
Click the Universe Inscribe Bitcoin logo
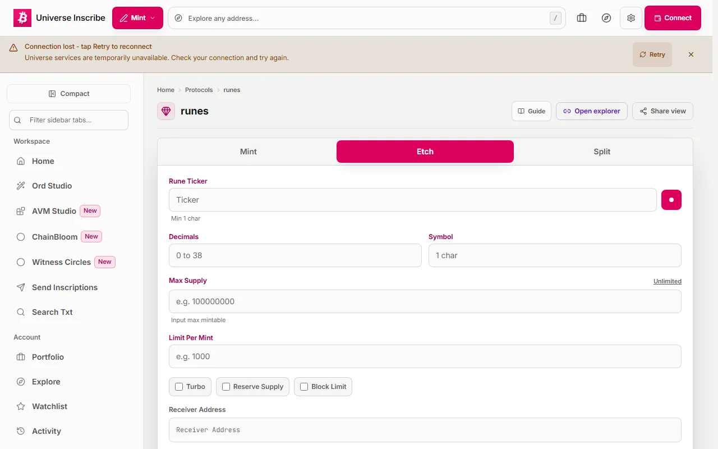tap(22, 18)
